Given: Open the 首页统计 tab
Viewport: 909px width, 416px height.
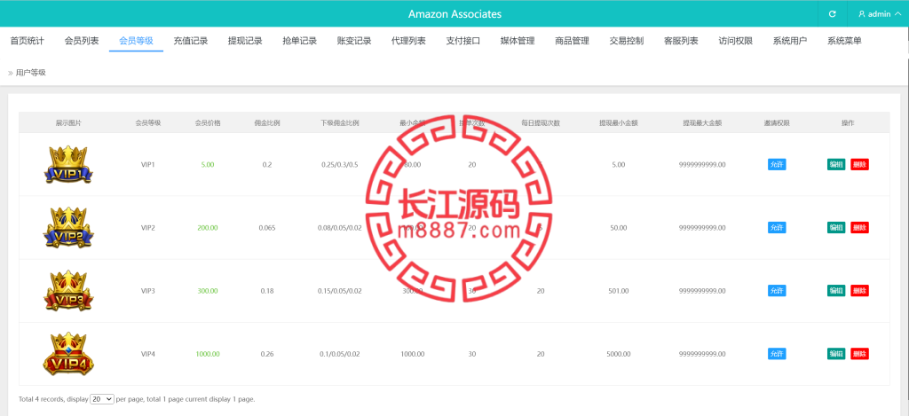Looking at the screenshot, I should [28, 41].
